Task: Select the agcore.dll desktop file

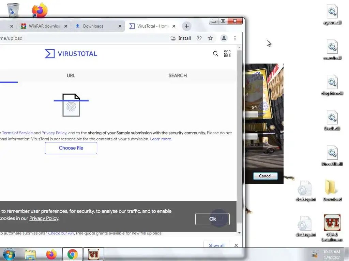Action: [332, 15]
